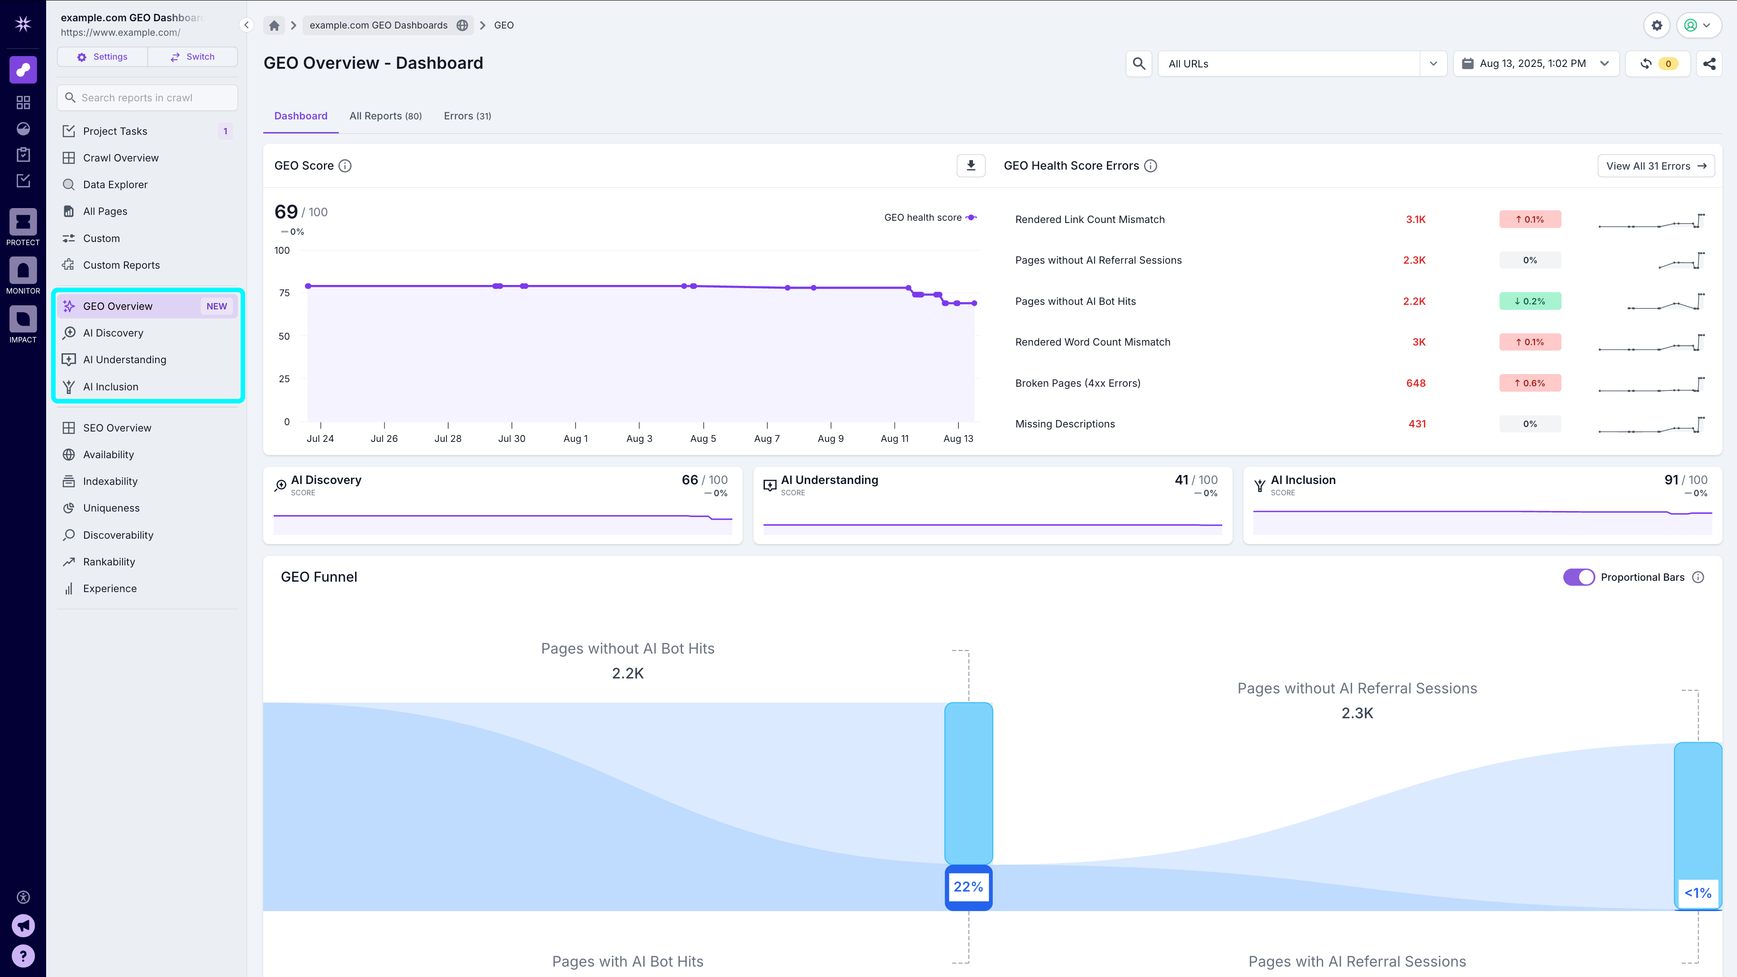
Task: Open the Errors tab
Action: point(467,115)
